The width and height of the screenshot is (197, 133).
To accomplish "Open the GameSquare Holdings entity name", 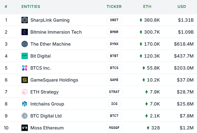I will click(x=54, y=80).
